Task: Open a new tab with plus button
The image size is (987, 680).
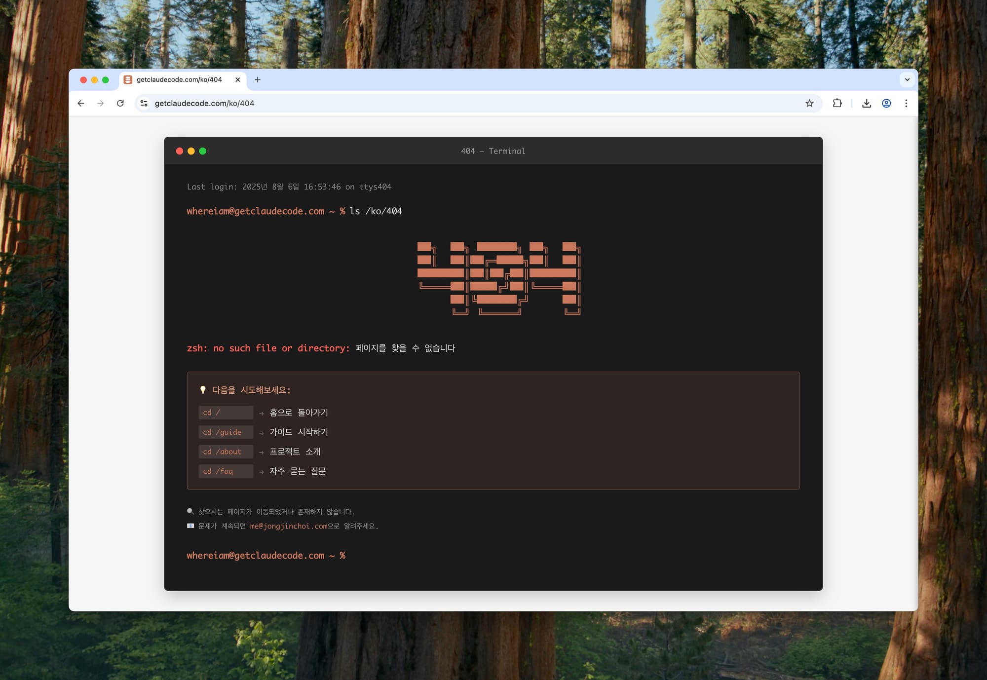Action: (x=258, y=79)
